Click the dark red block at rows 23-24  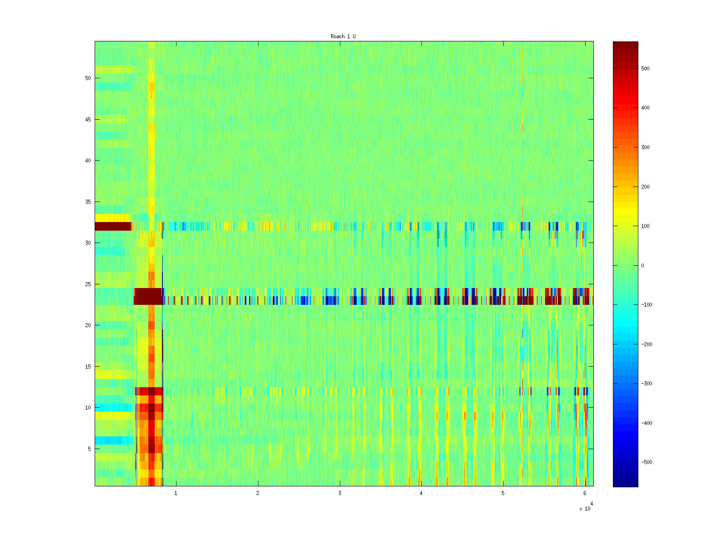148,296
